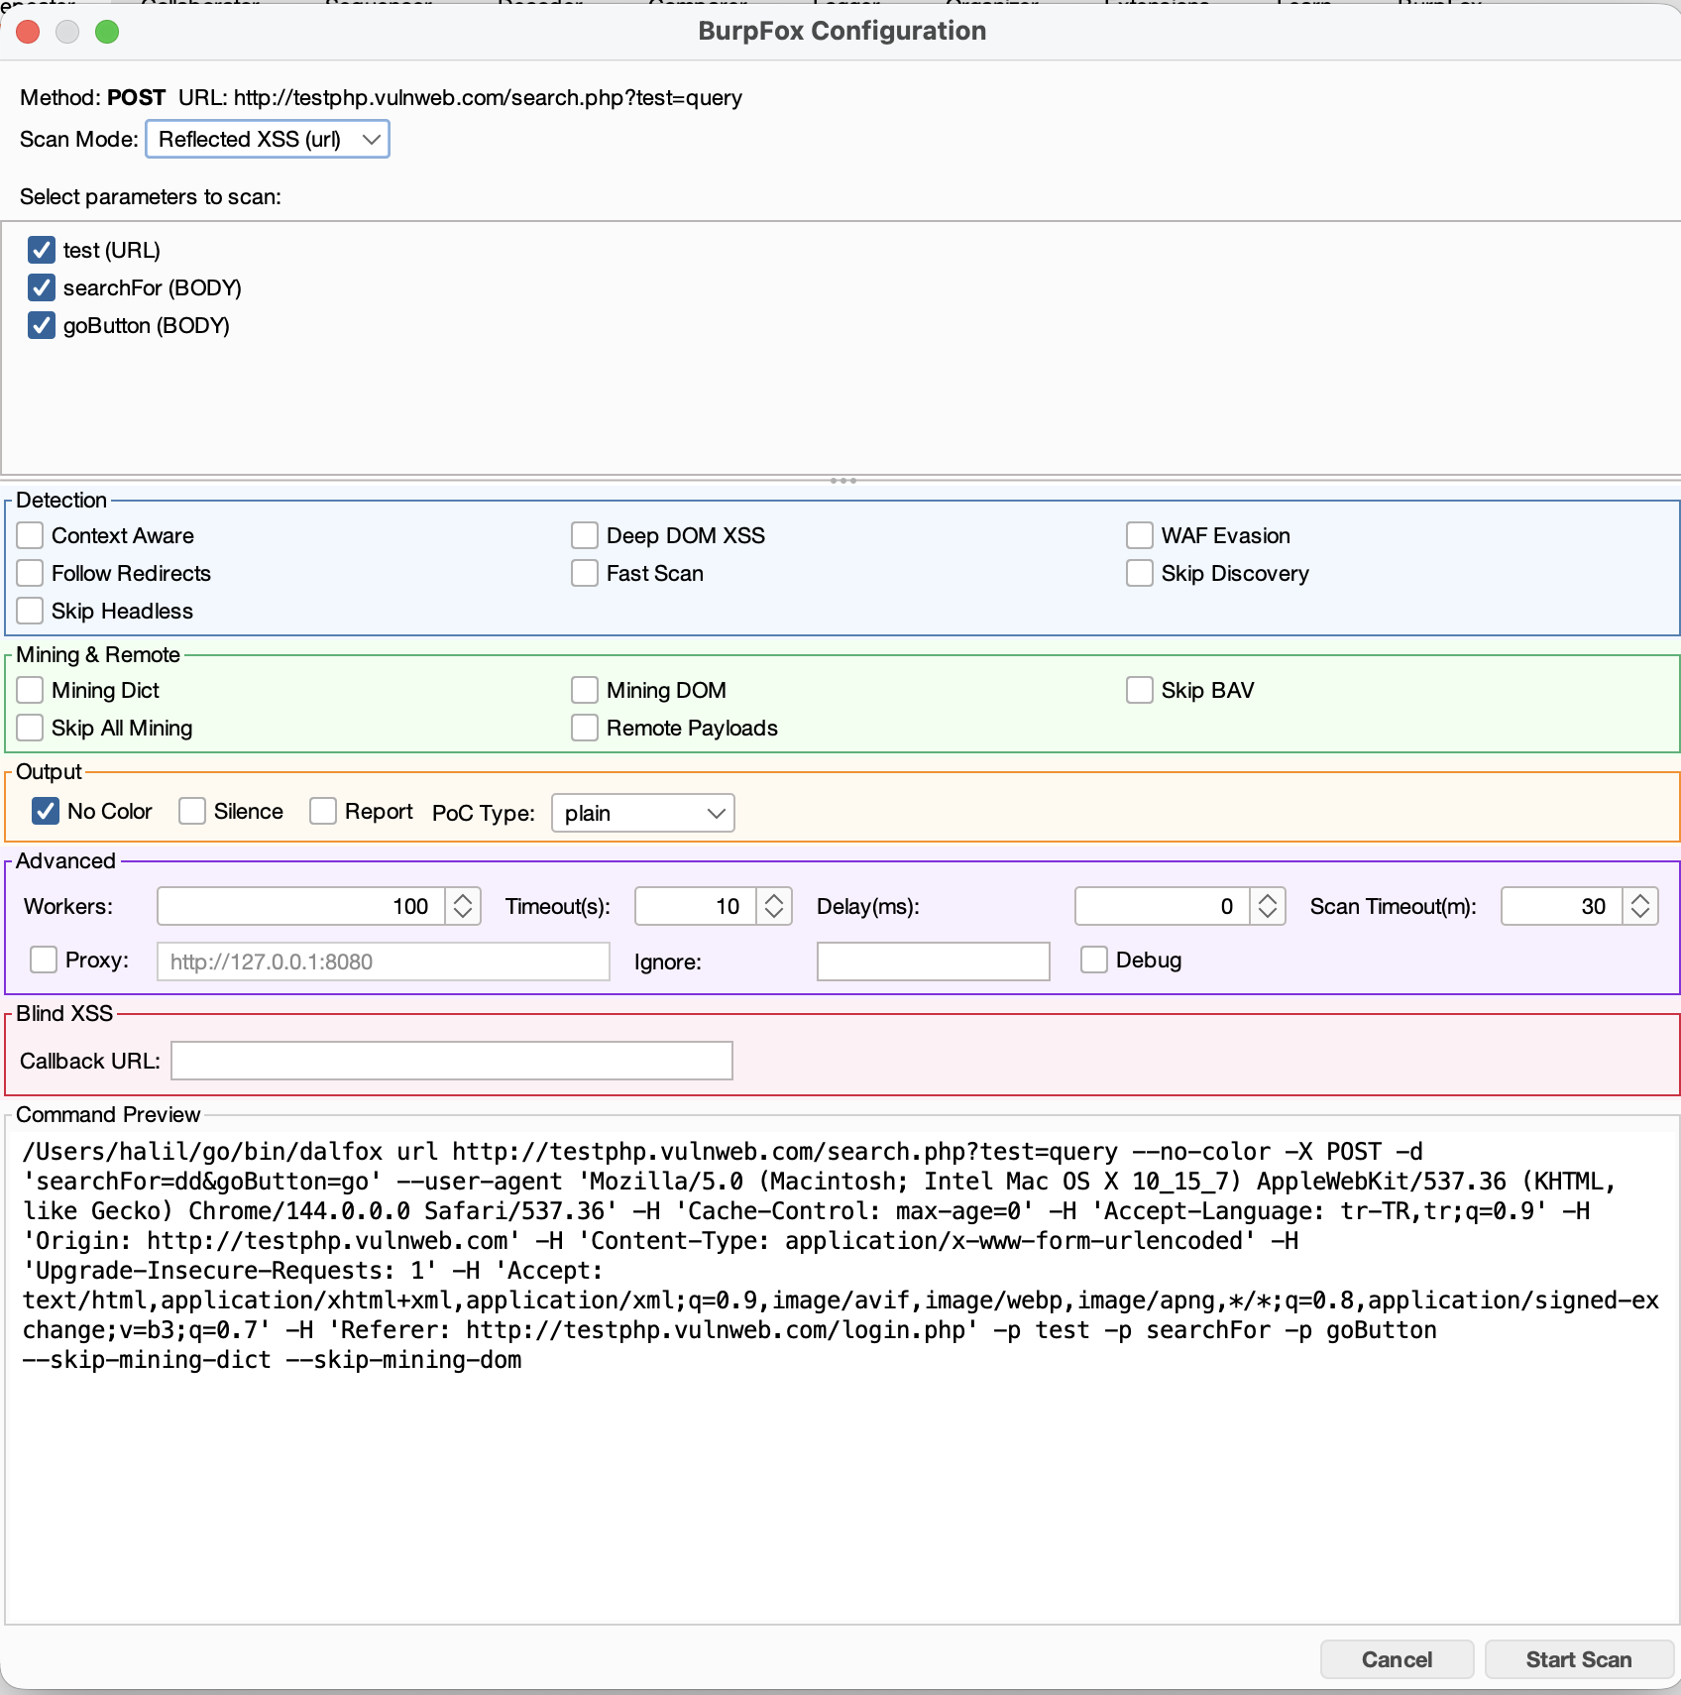Viewport: 1681px width, 1695px height.
Task: Focus the Ignore text field
Action: (934, 961)
